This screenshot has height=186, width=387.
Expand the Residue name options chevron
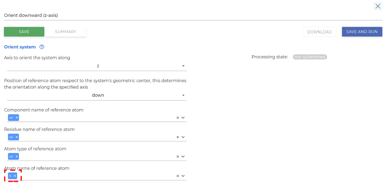(x=183, y=137)
